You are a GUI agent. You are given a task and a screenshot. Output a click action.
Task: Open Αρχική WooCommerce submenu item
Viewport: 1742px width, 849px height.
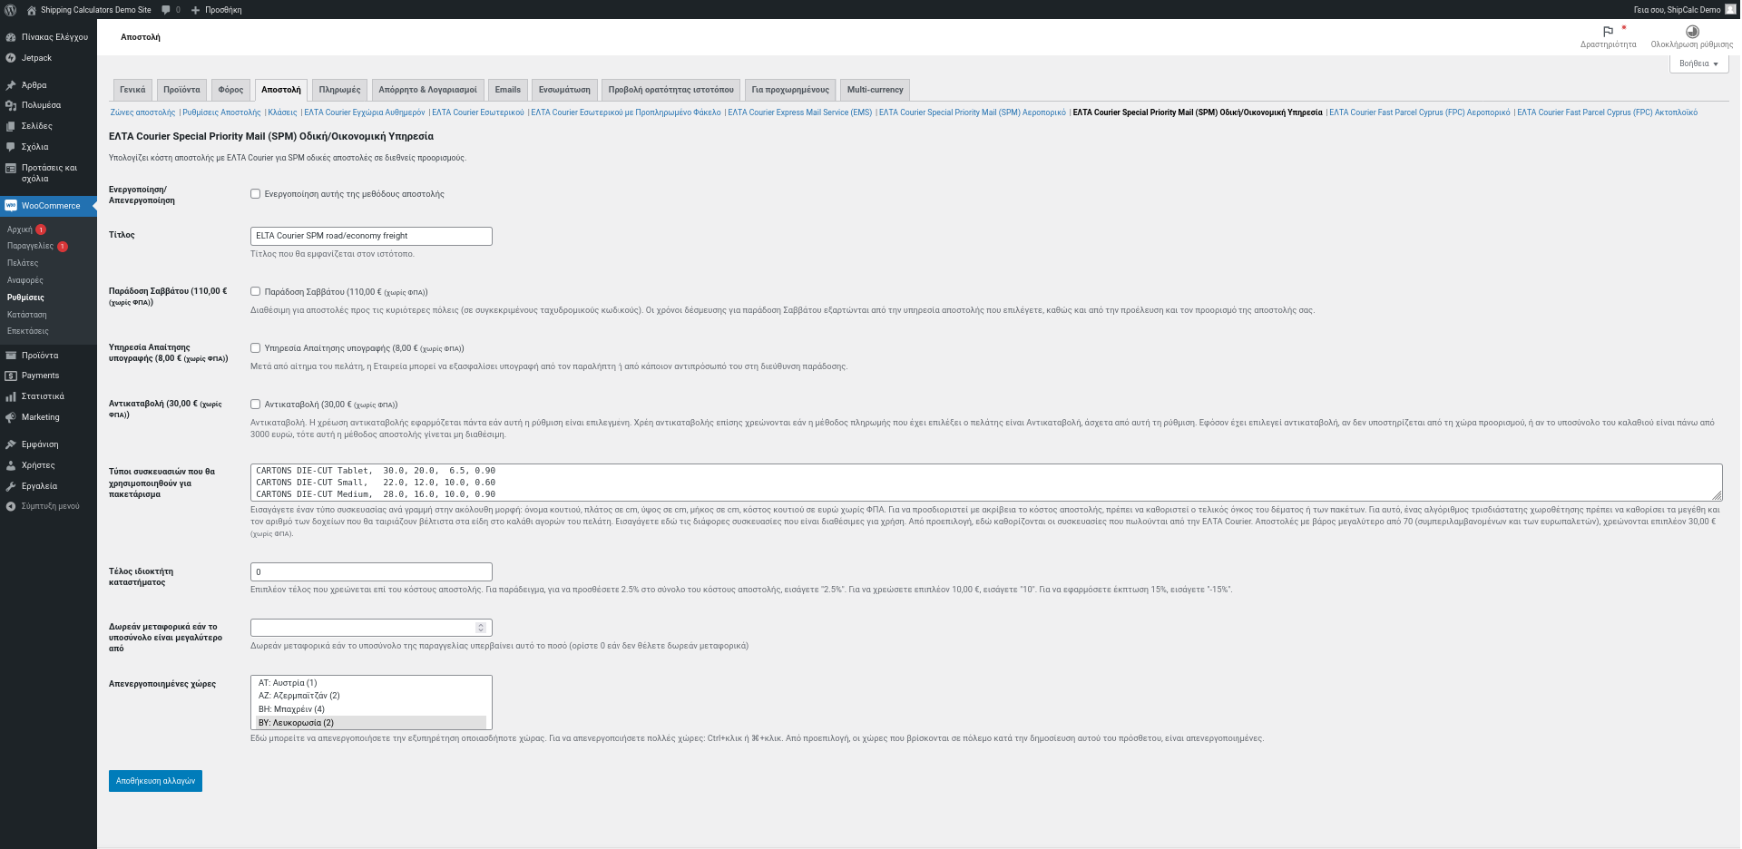(x=20, y=229)
